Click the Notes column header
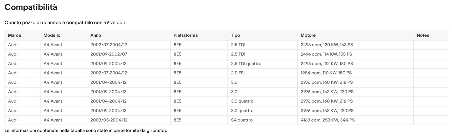The width and height of the screenshot is (452, 137). (423, 35)
